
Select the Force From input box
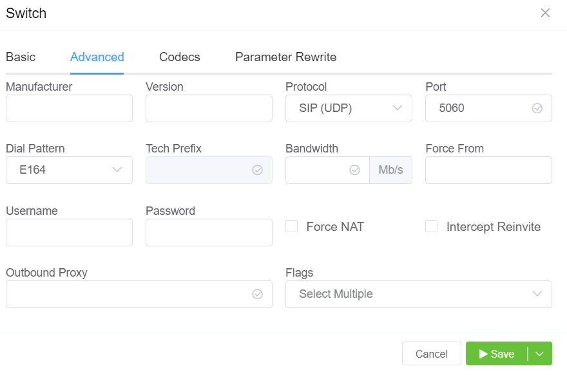488,170
